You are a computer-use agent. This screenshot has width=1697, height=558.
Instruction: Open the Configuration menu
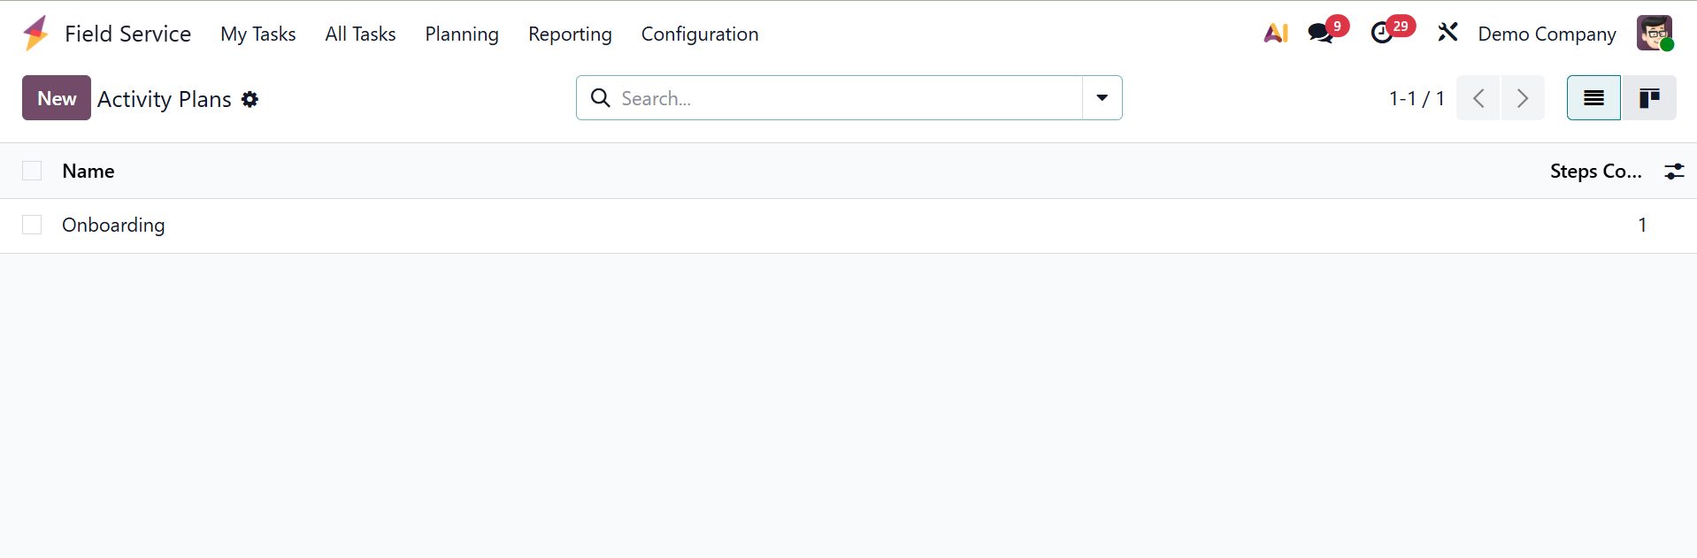[x=699, y=34]
